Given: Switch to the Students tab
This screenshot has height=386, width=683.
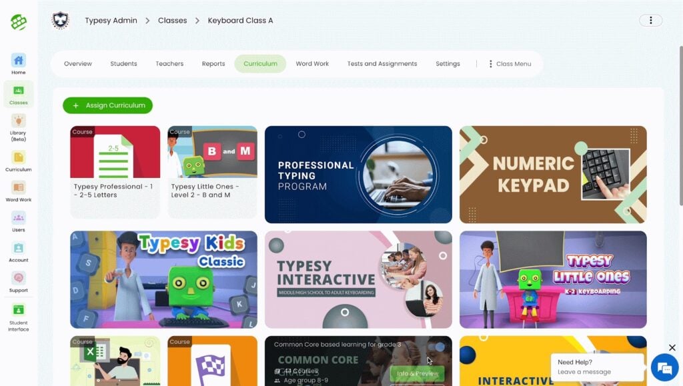Looking at the screenshot, I should [x=123, y=63].
